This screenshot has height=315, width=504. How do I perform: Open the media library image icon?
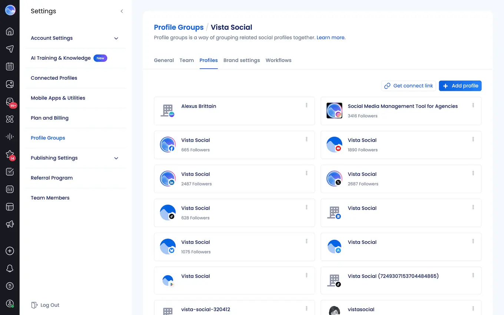10,84
